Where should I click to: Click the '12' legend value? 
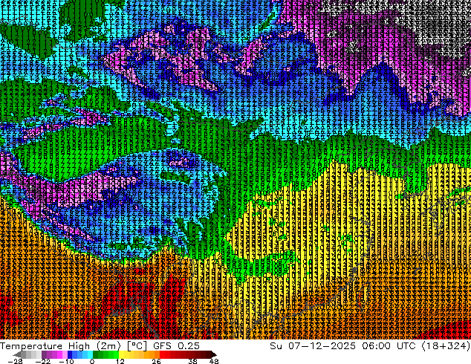(120, 361)
